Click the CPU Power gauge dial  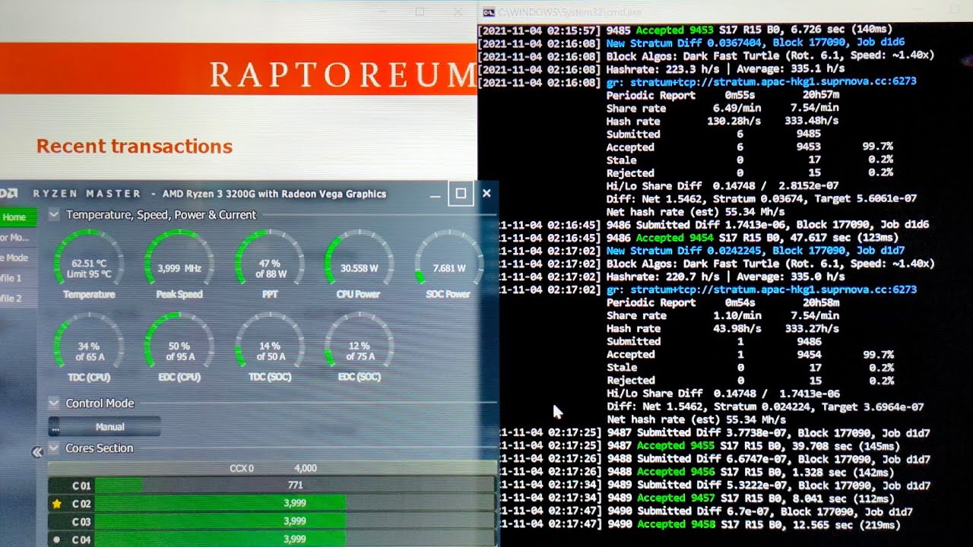[x=360, y=263]
